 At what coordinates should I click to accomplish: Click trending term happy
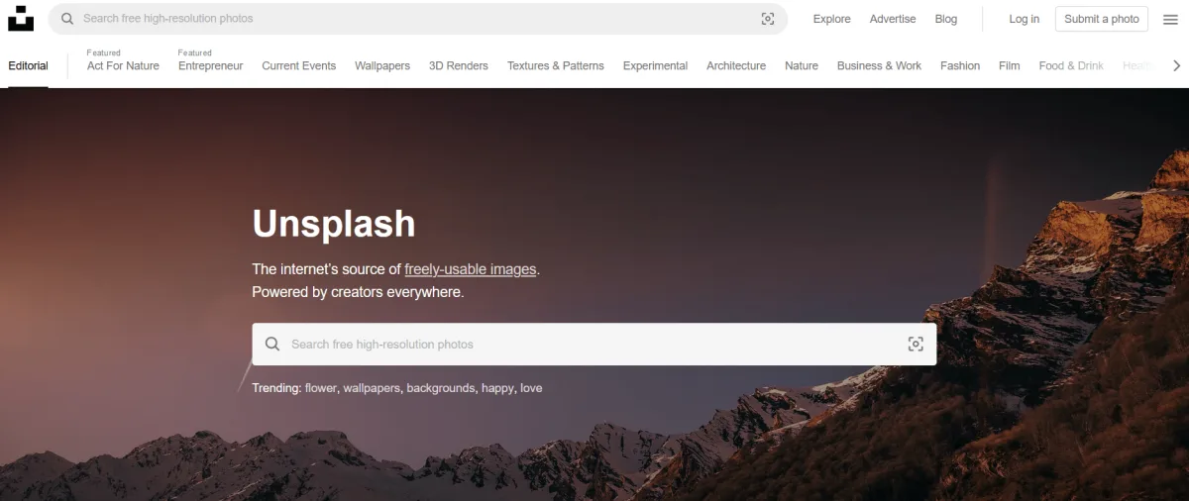pyautogui.click(x=497, y=388)
